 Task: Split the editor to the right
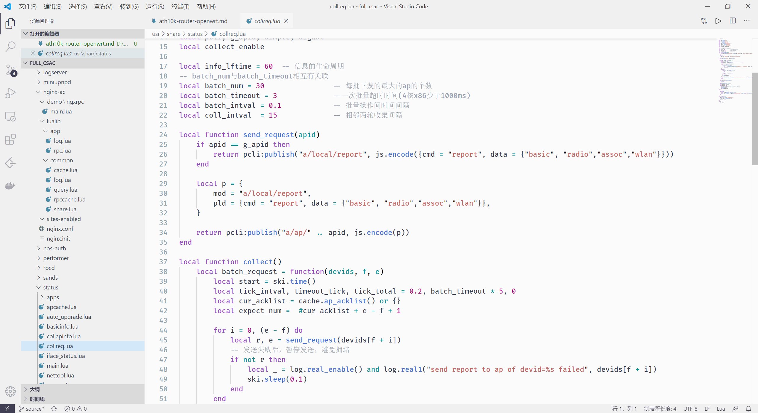[733, 21]
